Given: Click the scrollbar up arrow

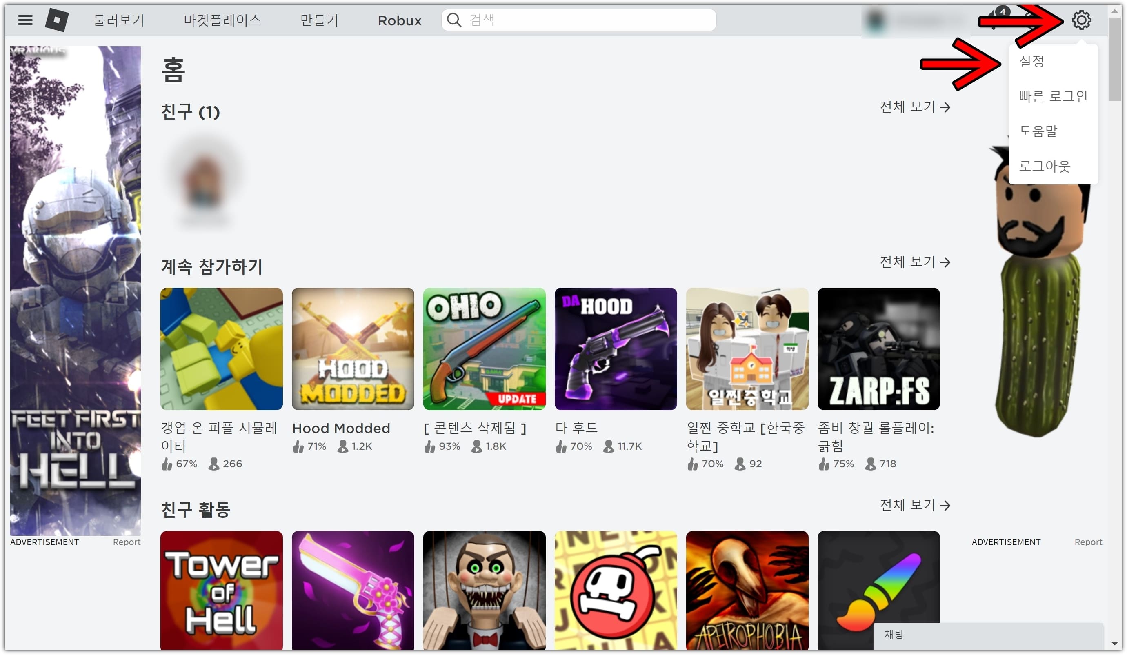Looking at the screenshot, I should click(x=1114, y=11).
